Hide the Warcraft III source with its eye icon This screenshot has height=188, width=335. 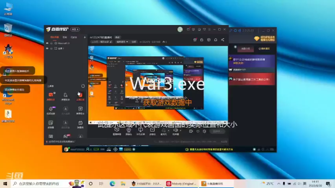click(x=47, y=43)
